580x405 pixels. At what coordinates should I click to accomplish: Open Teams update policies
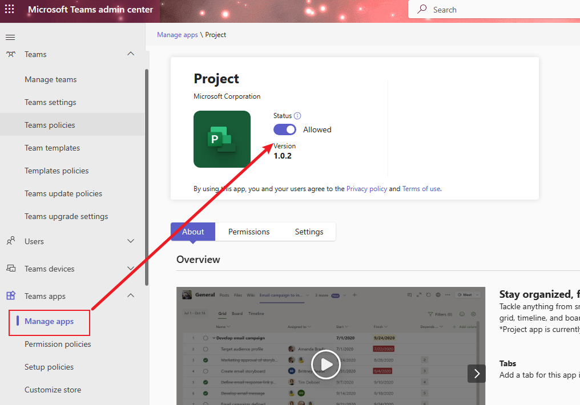tap(63, 193)
